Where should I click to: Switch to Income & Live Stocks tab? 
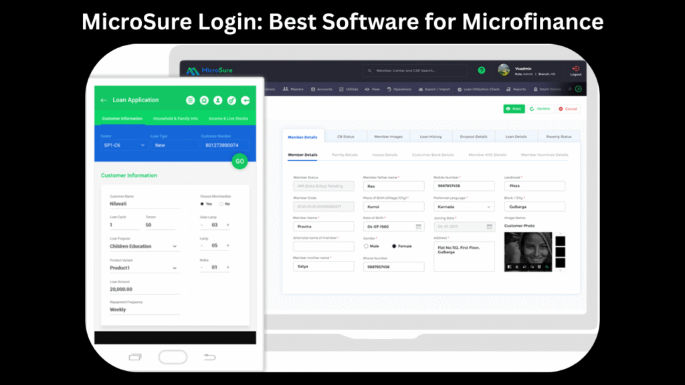[x=228, y=119]
